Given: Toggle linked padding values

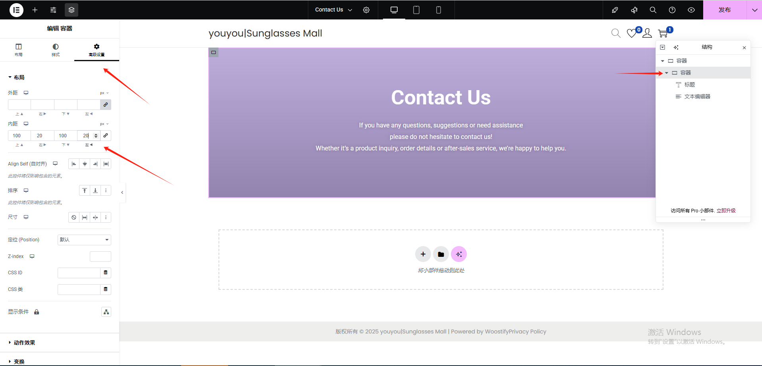Looking at the screenshot, I should (106, 136).
